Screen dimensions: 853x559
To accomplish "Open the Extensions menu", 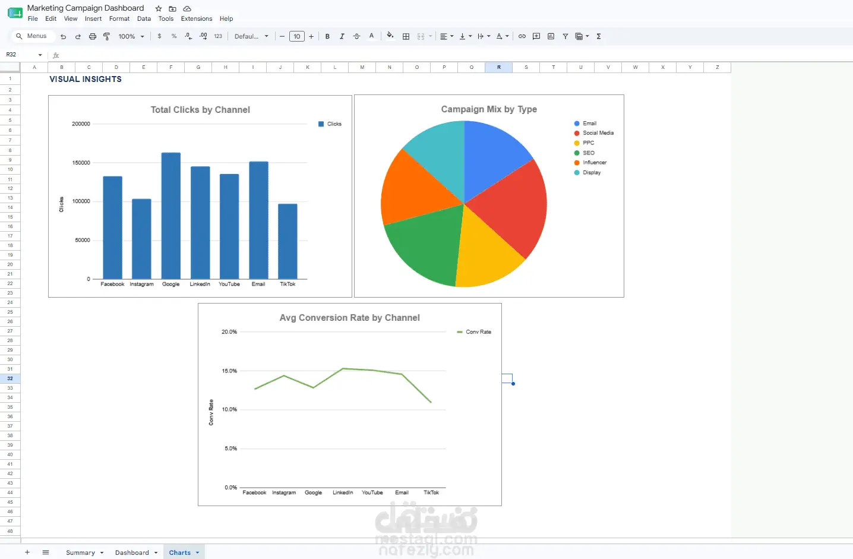I will click(x=197, y=19).
